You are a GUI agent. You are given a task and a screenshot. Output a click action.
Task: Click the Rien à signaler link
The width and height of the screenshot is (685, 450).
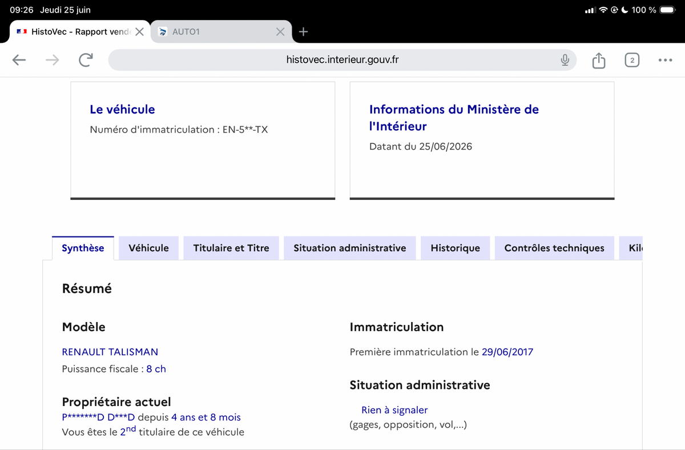point(394,410)
